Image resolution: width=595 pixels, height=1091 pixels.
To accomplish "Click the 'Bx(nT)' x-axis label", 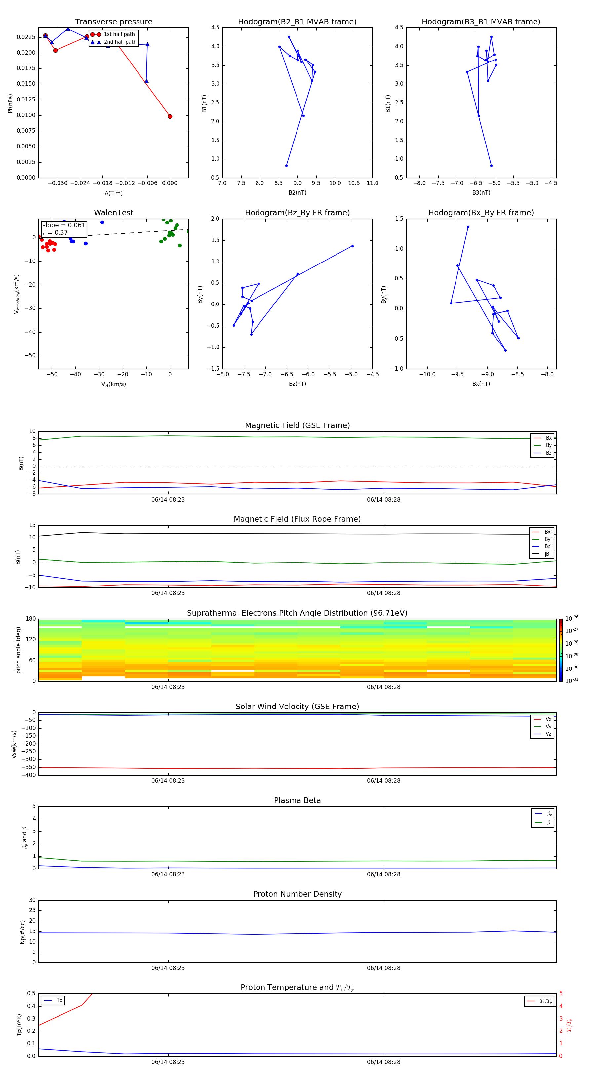I will [x=481, y=384].
